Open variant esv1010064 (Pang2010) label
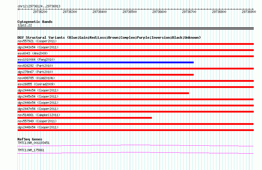 pos(36,59)
